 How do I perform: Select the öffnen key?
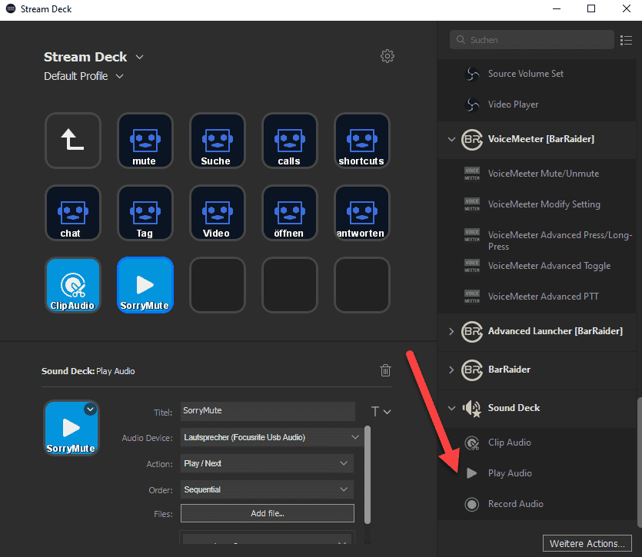point(289,213)
